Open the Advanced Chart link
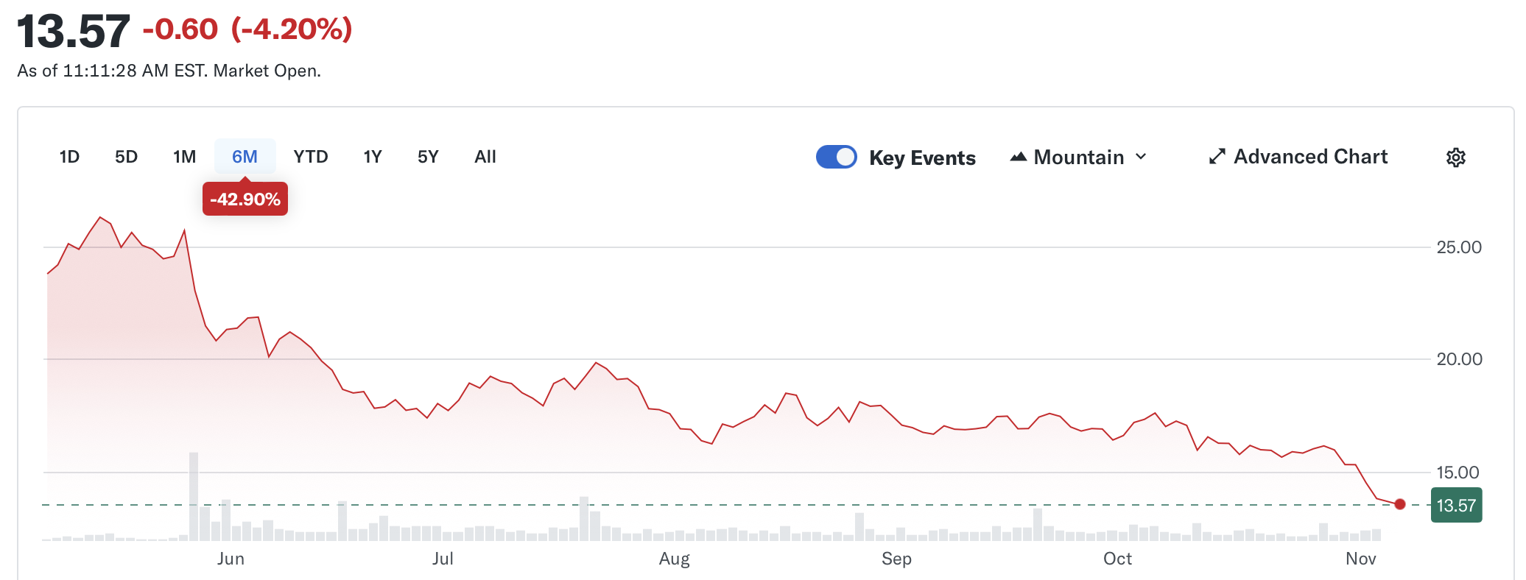The width and height of the screenshot is (1526, 580). [x=1310, y=157]
